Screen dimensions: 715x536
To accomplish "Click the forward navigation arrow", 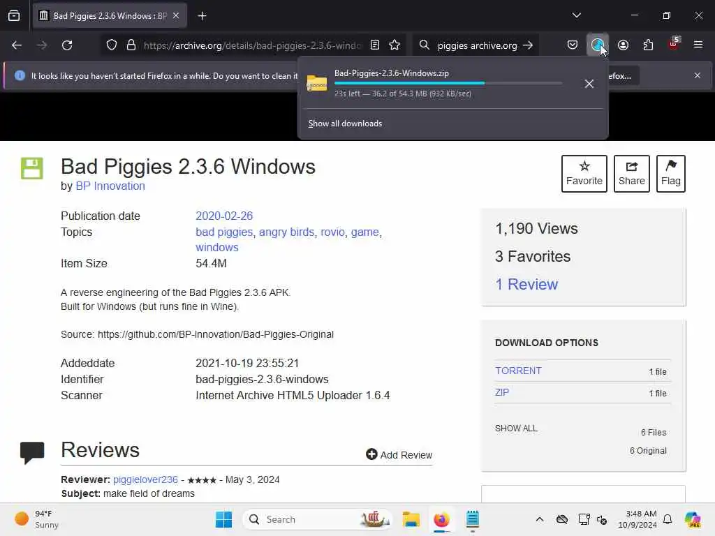I will tap(41, 45).
